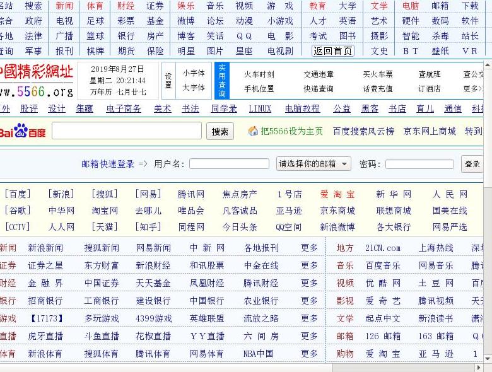Open the 体育 category in the top navigation

point(95,6)
